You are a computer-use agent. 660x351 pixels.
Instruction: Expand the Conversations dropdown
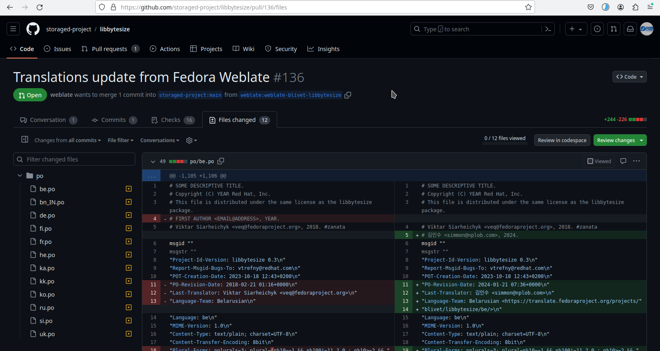pyautogui.click(x=160, y=140)
